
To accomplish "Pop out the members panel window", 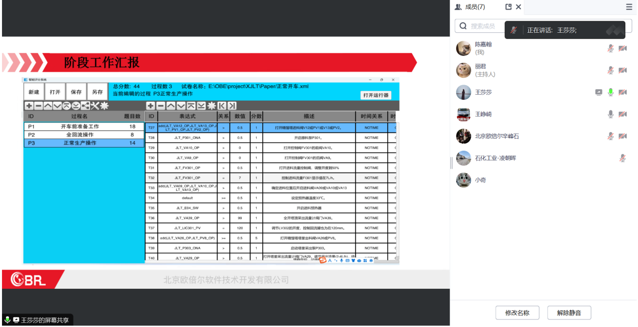I will [509, 7].
